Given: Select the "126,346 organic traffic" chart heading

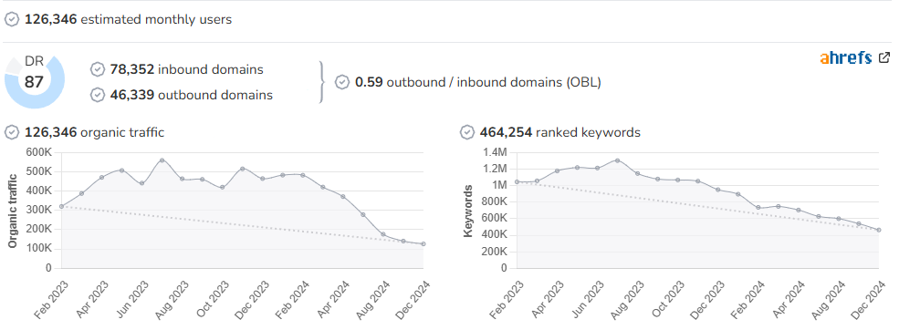Looking at the screenshot, I should click(94, 132).
